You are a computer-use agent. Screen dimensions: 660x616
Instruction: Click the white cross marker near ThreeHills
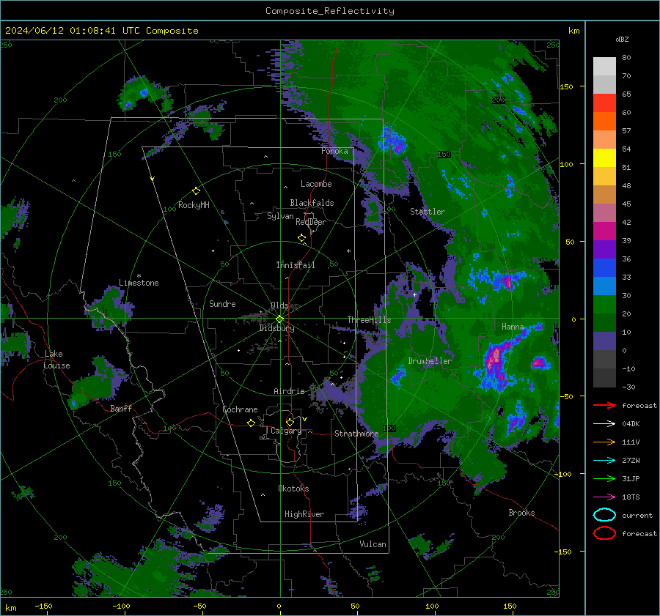coord(414,294)
